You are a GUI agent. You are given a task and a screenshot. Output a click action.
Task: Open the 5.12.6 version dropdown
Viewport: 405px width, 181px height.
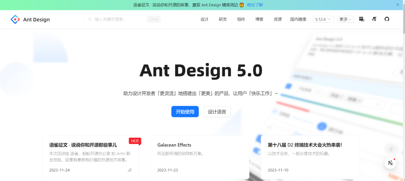(x=323, y=19)
